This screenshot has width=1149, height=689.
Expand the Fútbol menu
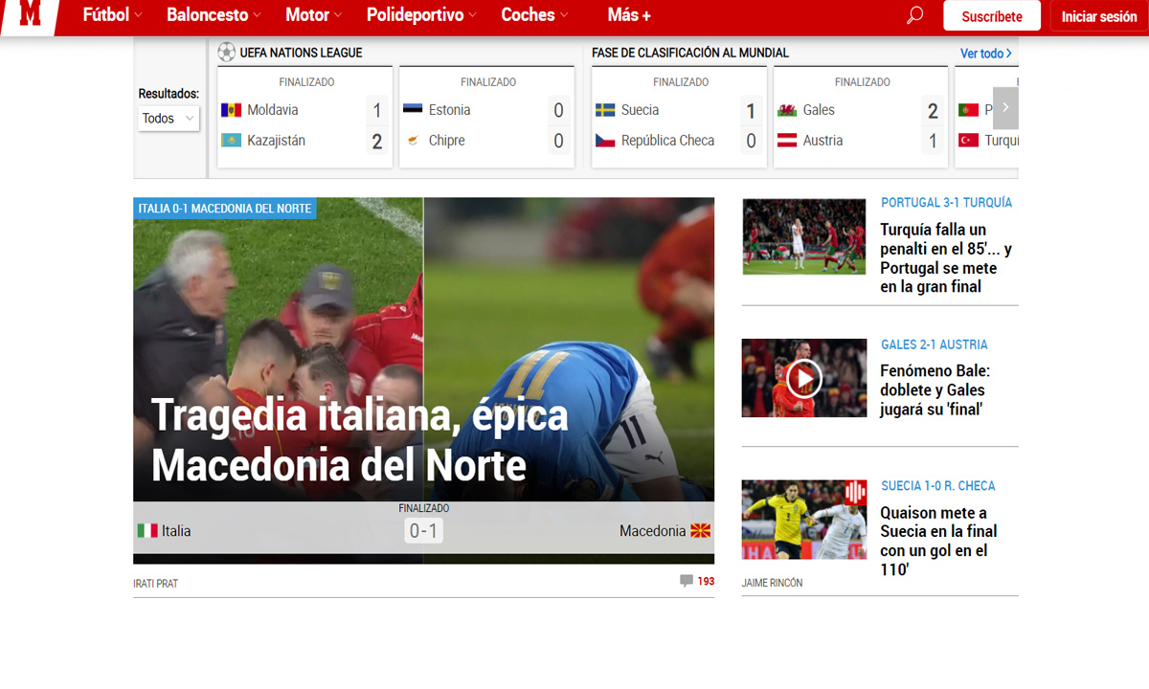point(112,15)
